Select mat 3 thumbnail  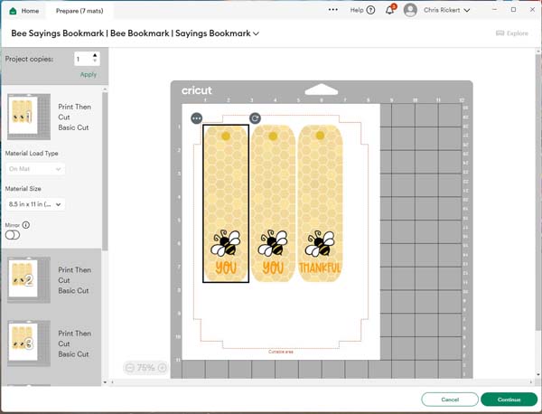29,343
